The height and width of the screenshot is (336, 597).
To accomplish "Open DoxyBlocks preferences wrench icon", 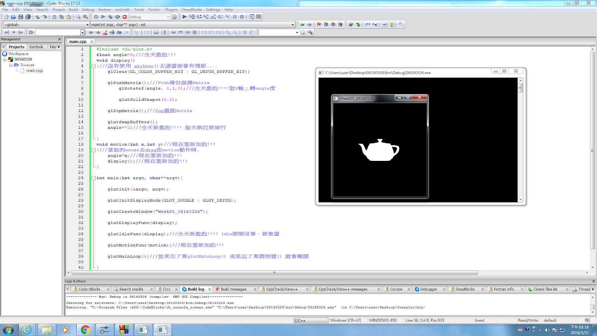I will [401, 25].
